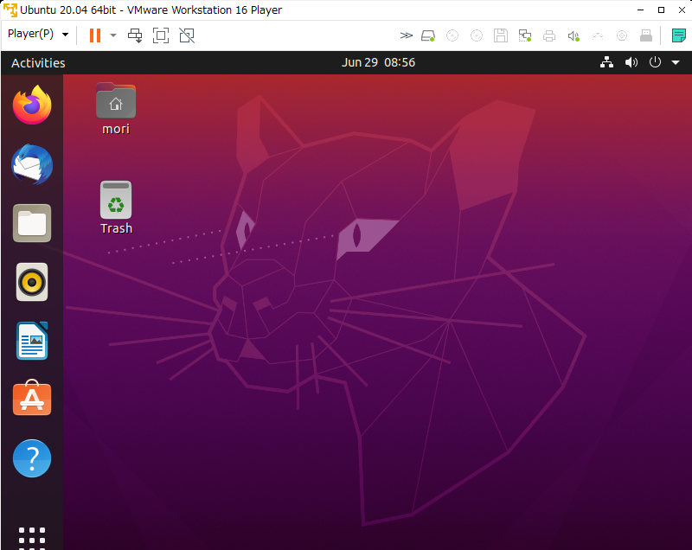Click the greyed-out camera device icon
The width and height of the screenshot is (692, 550).
(622, 35)
